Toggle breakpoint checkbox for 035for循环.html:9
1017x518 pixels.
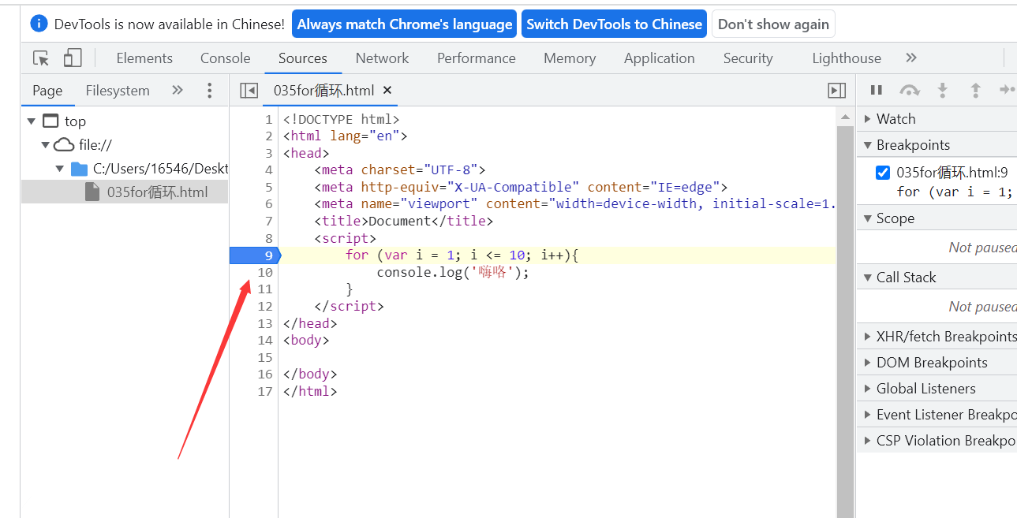[883, 173]
